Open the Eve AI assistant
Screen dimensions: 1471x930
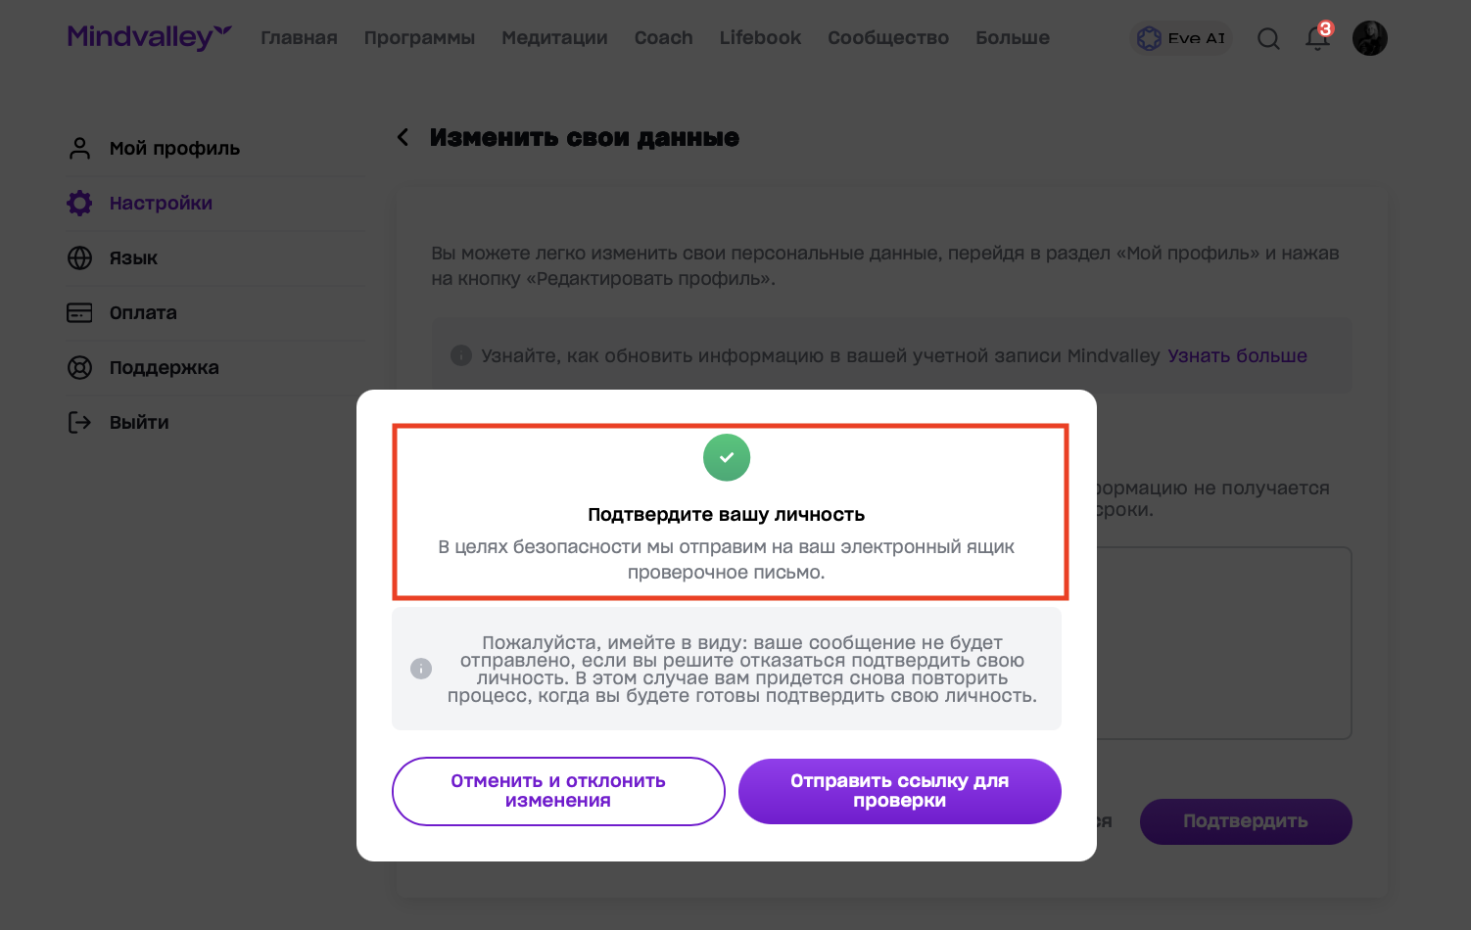click(x=1181, y=38)
